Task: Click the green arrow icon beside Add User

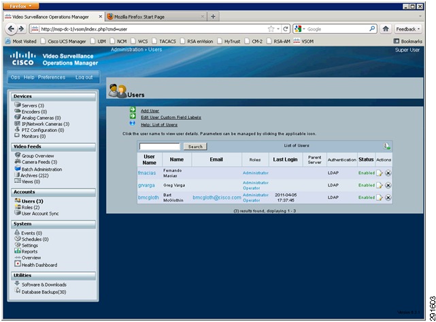Action: click(133, 110)
